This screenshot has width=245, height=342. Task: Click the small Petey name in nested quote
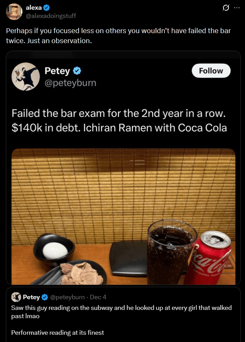point(31,297)
